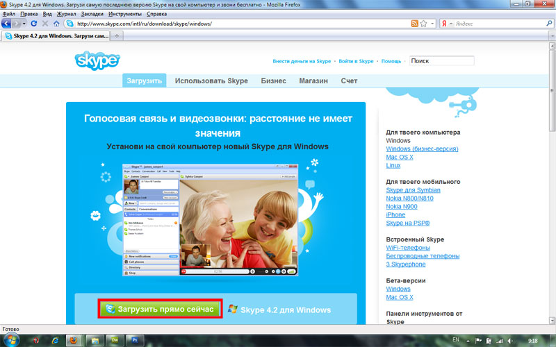Screen dimensions: 556x347
Task: Click the Firefox taskbar button
Action: coord(74,340)
